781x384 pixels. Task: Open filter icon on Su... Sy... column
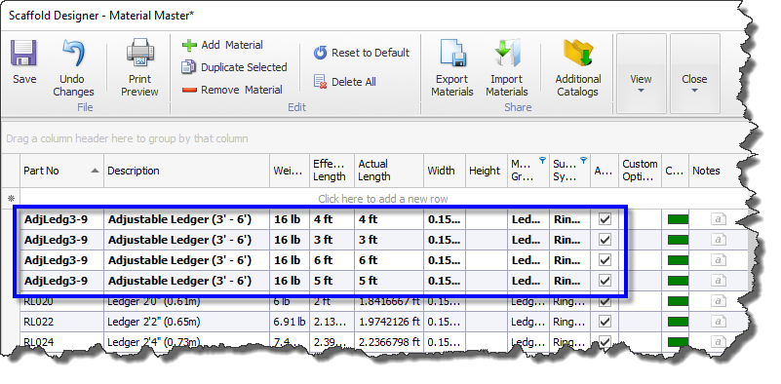pos(583,161)
